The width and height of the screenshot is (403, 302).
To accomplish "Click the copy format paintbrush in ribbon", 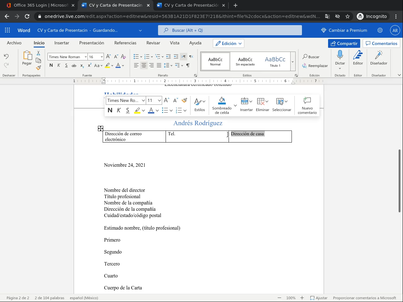I will [38, 68].
